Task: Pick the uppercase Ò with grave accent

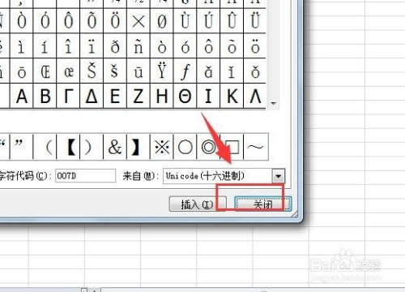Action: [x=22, y=20]
